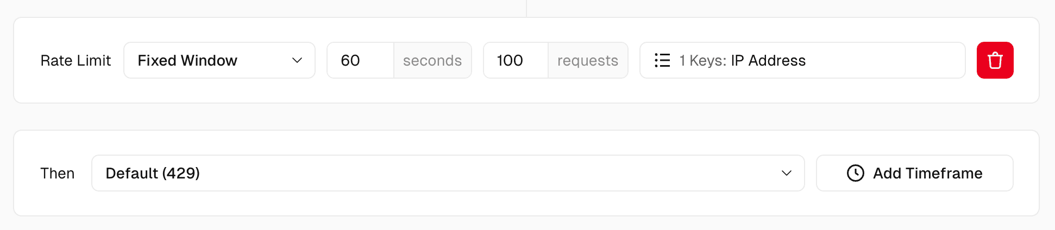The width and height of the screenshot is (1055, 230).
Task: Focus the 60 seconds window input
Action: tap(360, 60)
